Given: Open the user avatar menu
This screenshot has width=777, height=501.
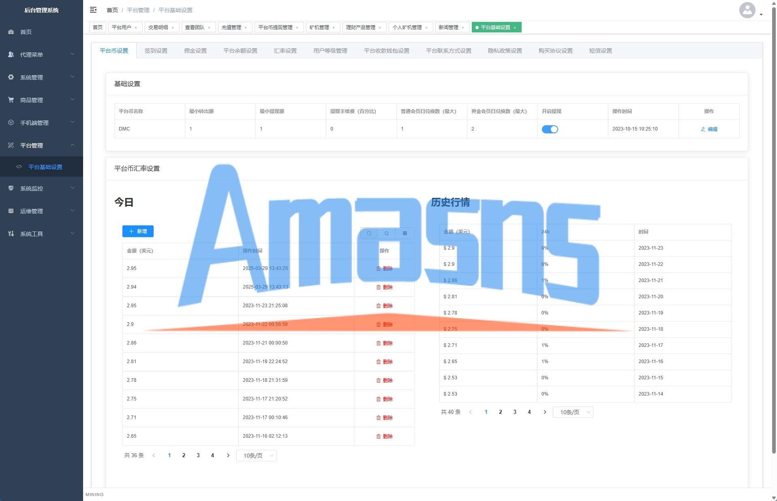Looking at the screenshot, I should pos(747,10).
